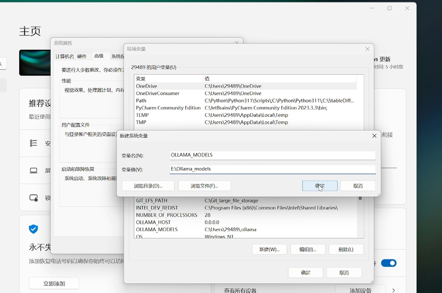
Task: Close the 环境变量 dialog with X
Action: pos(367,49)
